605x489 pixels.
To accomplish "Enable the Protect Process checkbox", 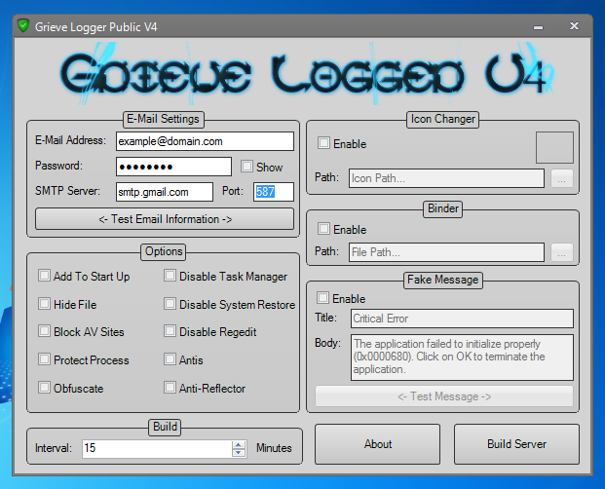I will tap(44, 359).
